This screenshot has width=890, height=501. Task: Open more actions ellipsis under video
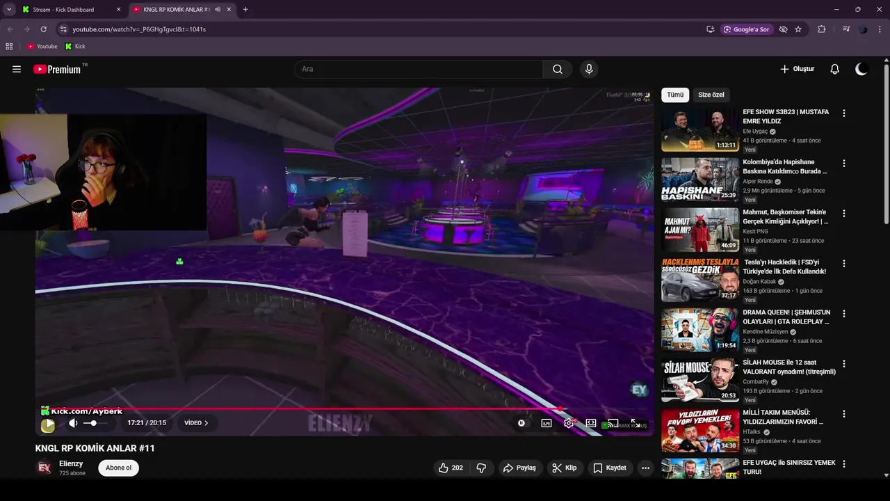pyautogui.click(x=645, y=468)
